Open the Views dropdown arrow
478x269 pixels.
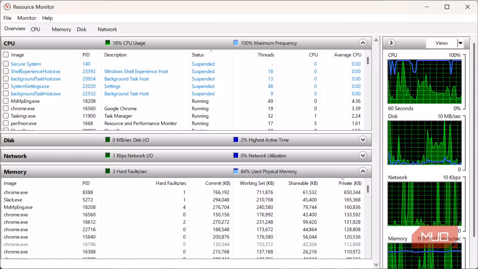pyautogui.click(x=460, y=43)
